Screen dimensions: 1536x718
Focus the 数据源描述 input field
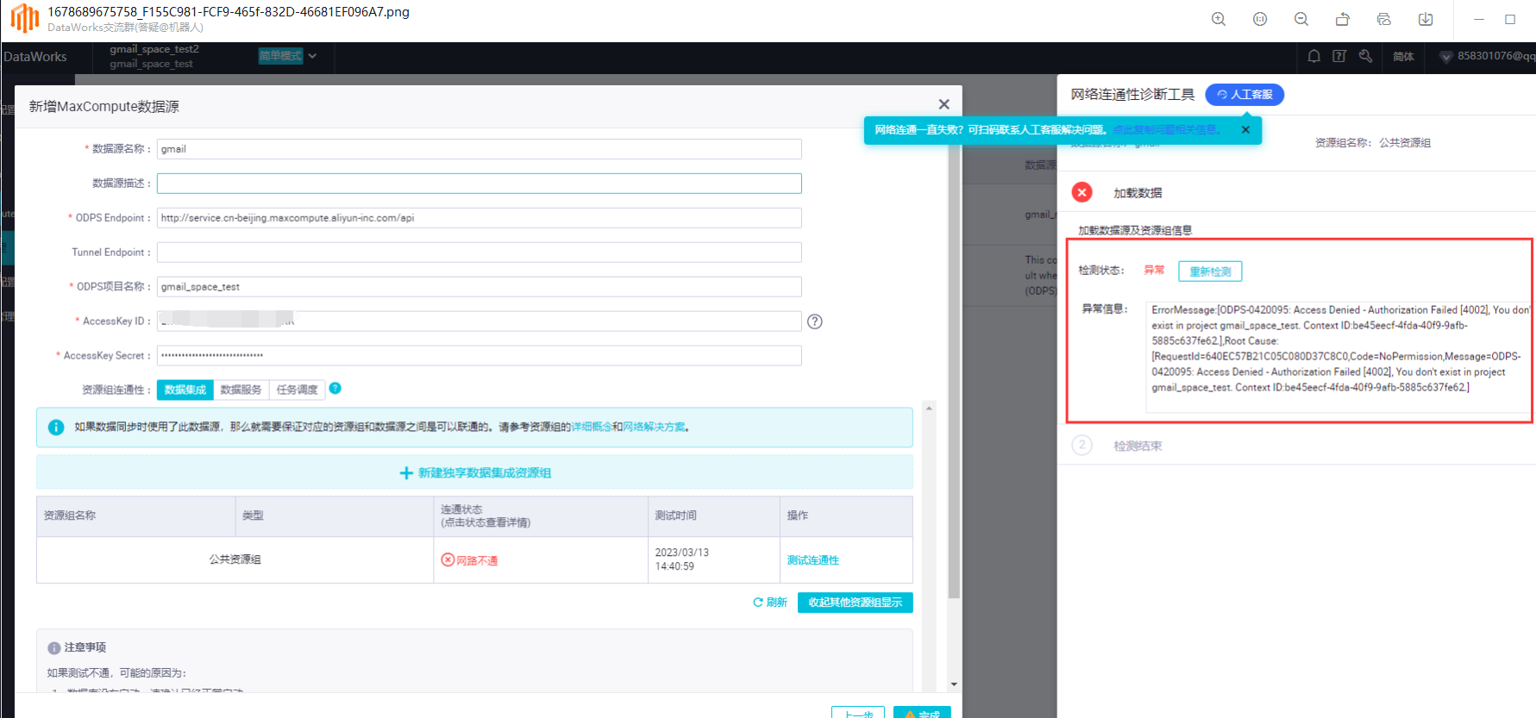click(480, 184)
